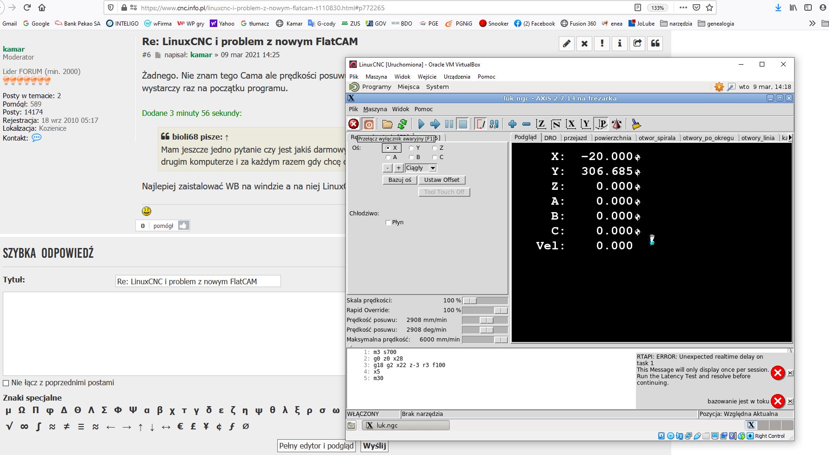Open the Miejsca menu in the VM
829x455 pixels.
click(408, 87)
